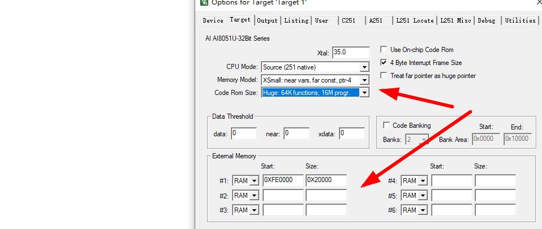
Task: Switch to the Debug tab
Action: [487, 20]
